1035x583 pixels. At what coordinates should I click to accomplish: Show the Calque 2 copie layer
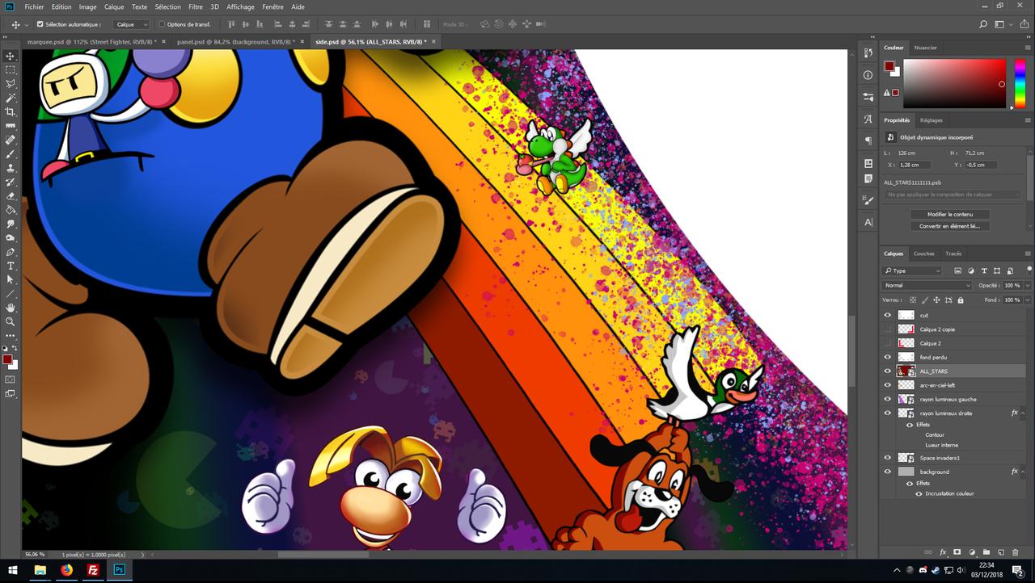coord(888,329)
